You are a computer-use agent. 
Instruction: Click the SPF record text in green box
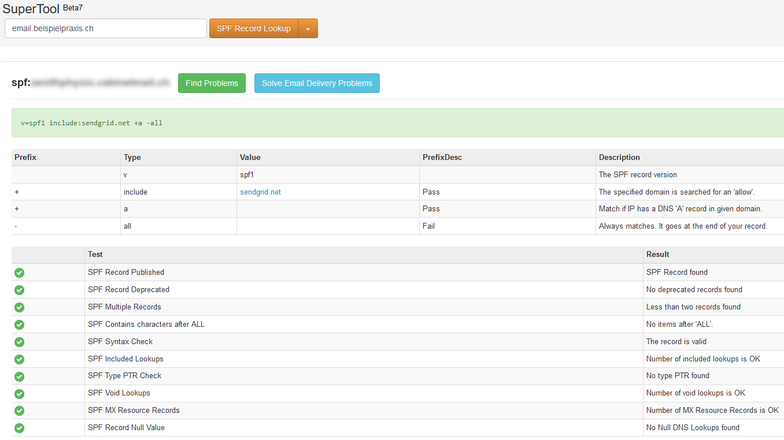[91, 123]
